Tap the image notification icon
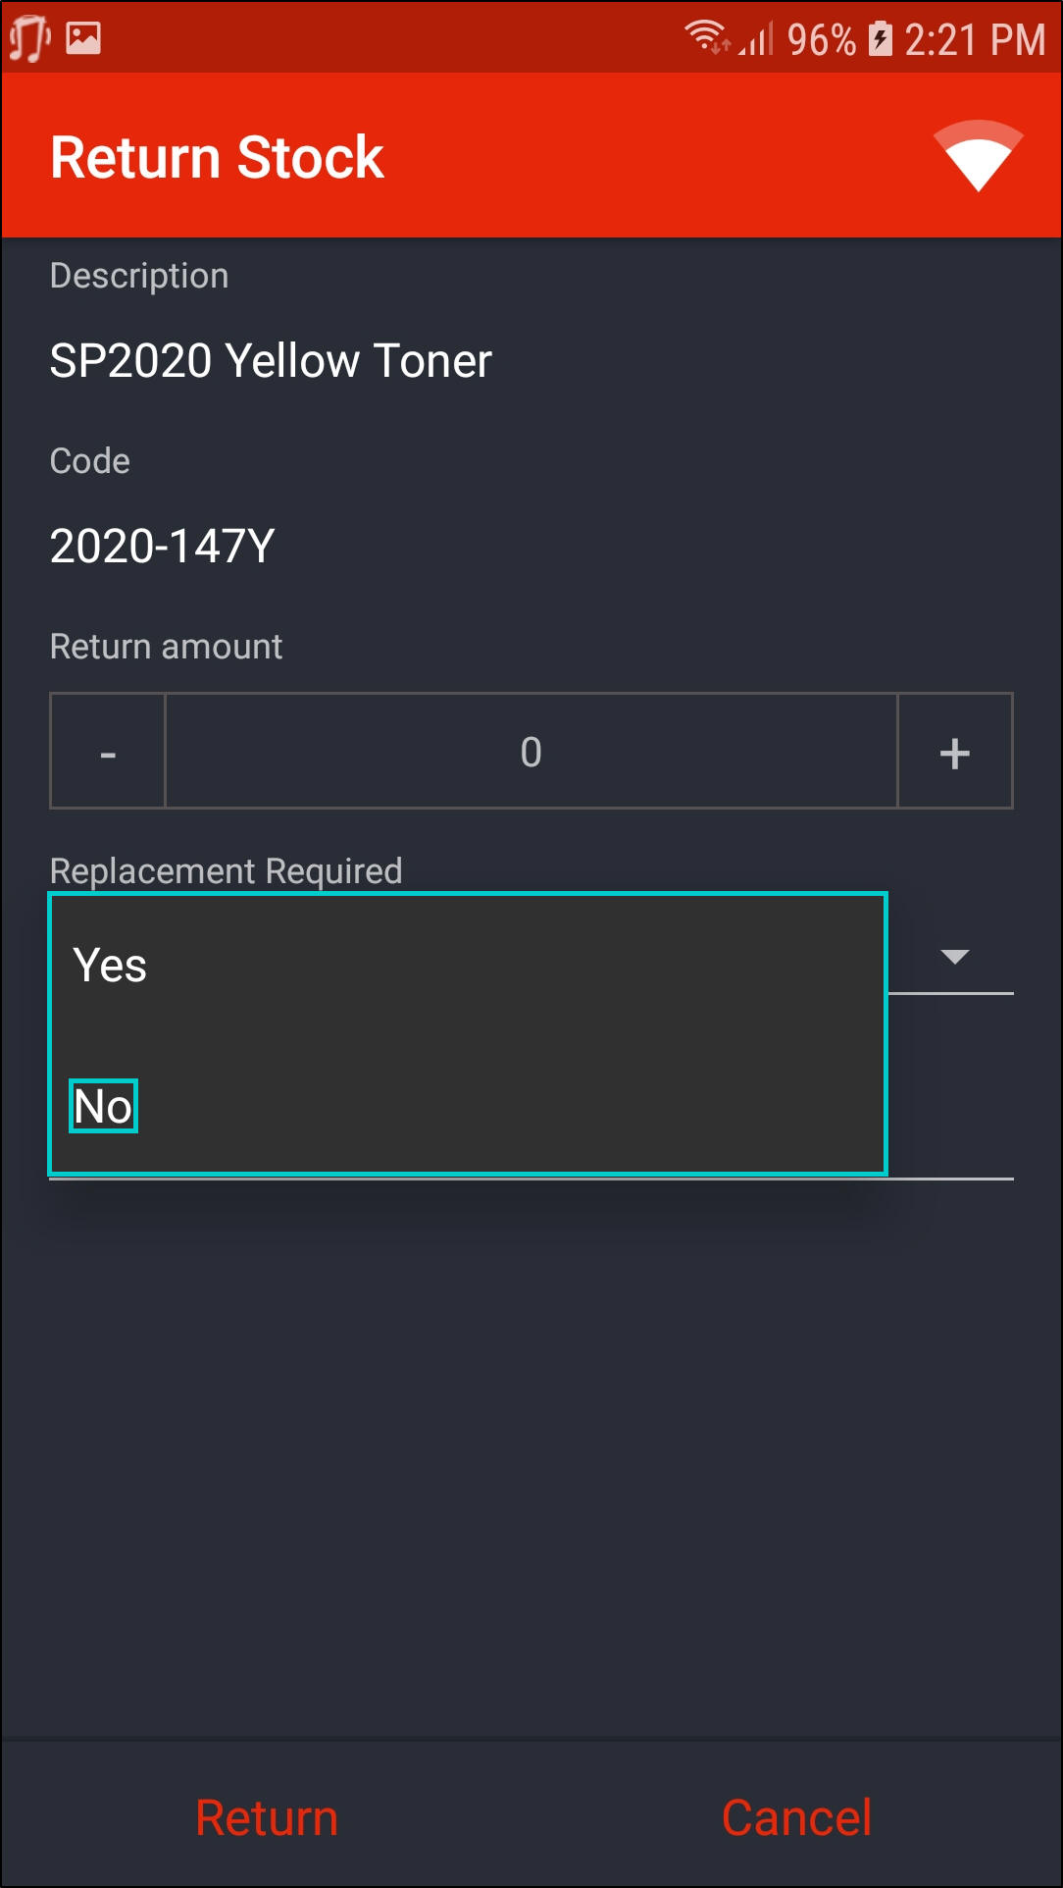 coord(84,38)
